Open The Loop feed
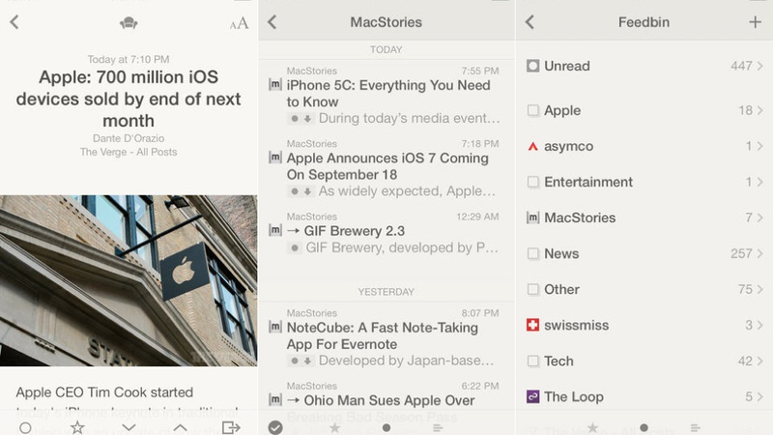The image size is (773, 435). [x=644, y=396]
